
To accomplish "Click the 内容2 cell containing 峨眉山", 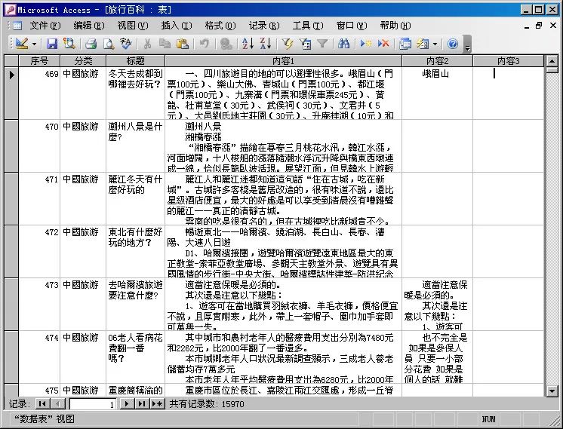I will point(437,93).
